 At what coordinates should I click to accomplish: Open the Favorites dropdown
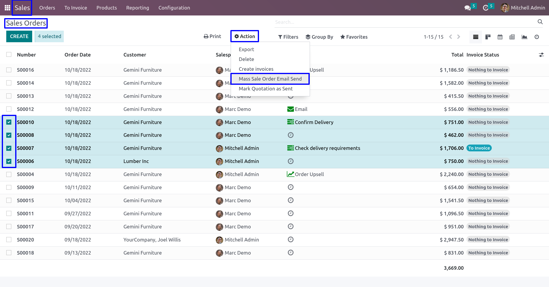[354, 37]
